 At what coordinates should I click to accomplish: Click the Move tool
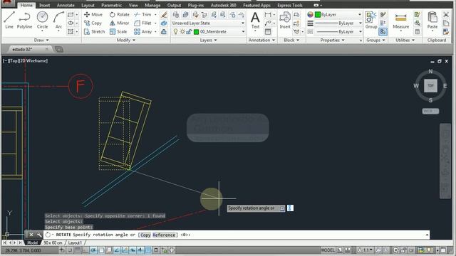pos(93,14)
